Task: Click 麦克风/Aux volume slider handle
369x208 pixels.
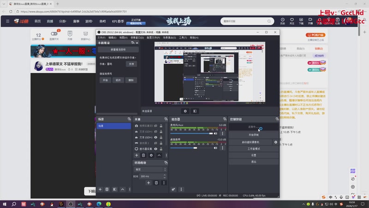Action: pyautogui.click(x=211, y=134)
